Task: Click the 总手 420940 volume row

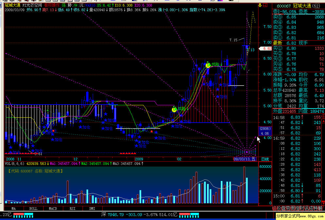Action: (285, 90)
